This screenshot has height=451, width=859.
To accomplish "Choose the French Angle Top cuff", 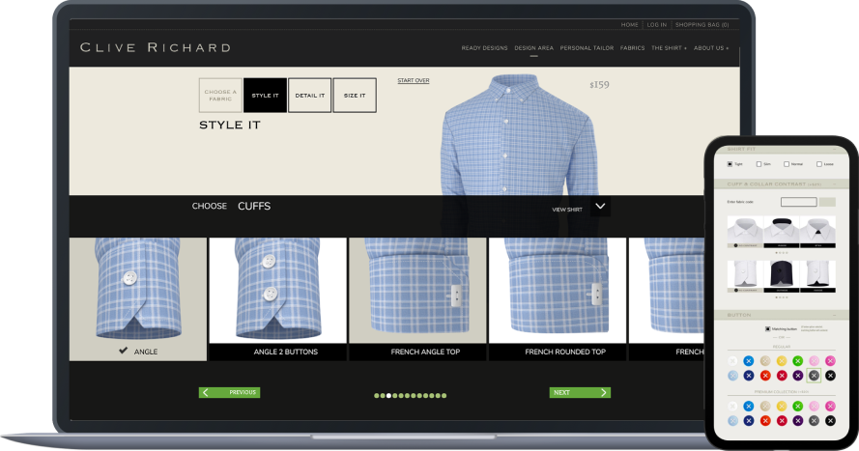I will click(x=417, y=290).
